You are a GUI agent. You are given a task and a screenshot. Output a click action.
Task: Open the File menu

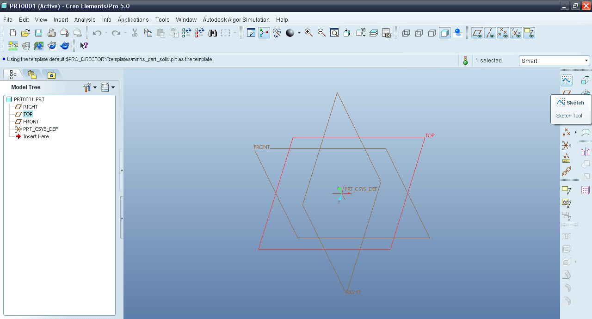click(x=8, y=20)
